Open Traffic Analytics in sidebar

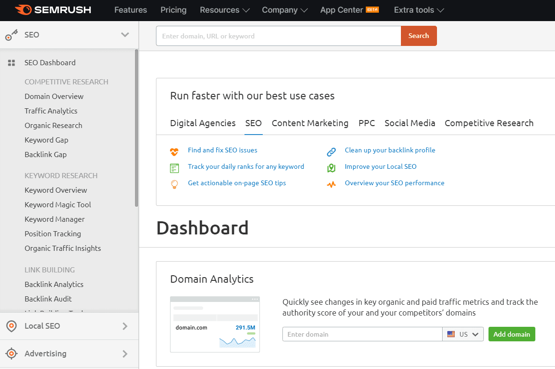click(51, 111)
